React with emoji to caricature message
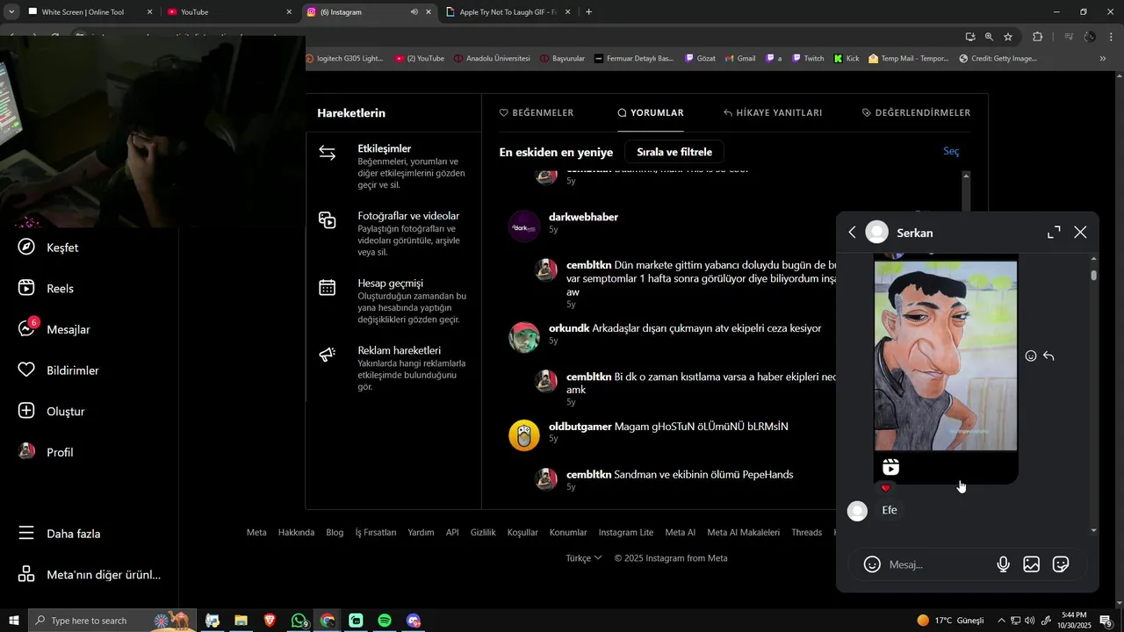 (x=1031, y=356)
